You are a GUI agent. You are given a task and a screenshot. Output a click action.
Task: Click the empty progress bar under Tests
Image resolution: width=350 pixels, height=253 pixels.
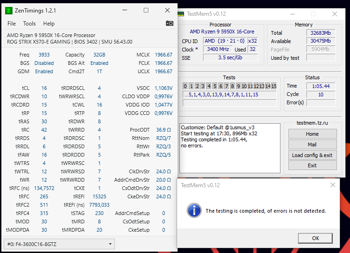229,102
